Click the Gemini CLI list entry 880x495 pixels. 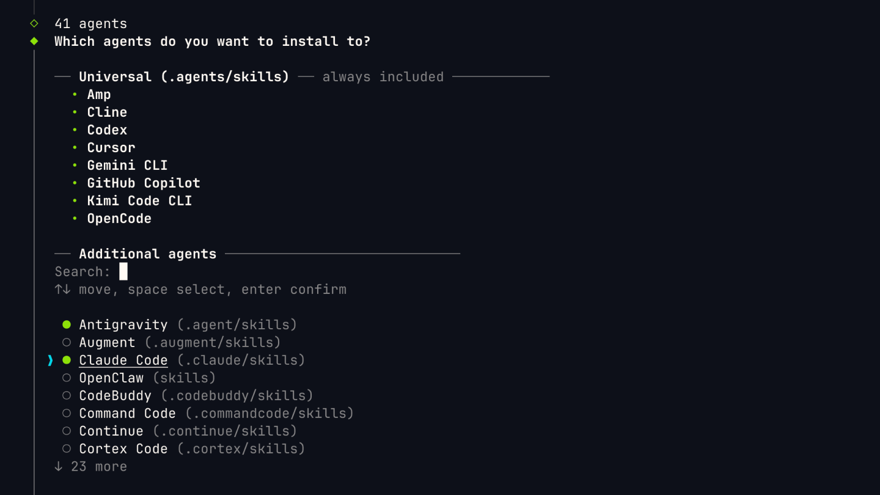[127, 165]
